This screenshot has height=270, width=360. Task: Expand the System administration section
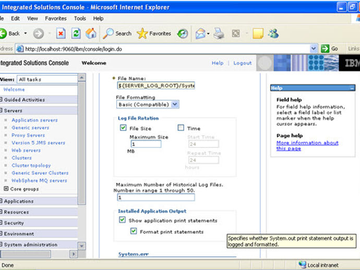(1, 244)
